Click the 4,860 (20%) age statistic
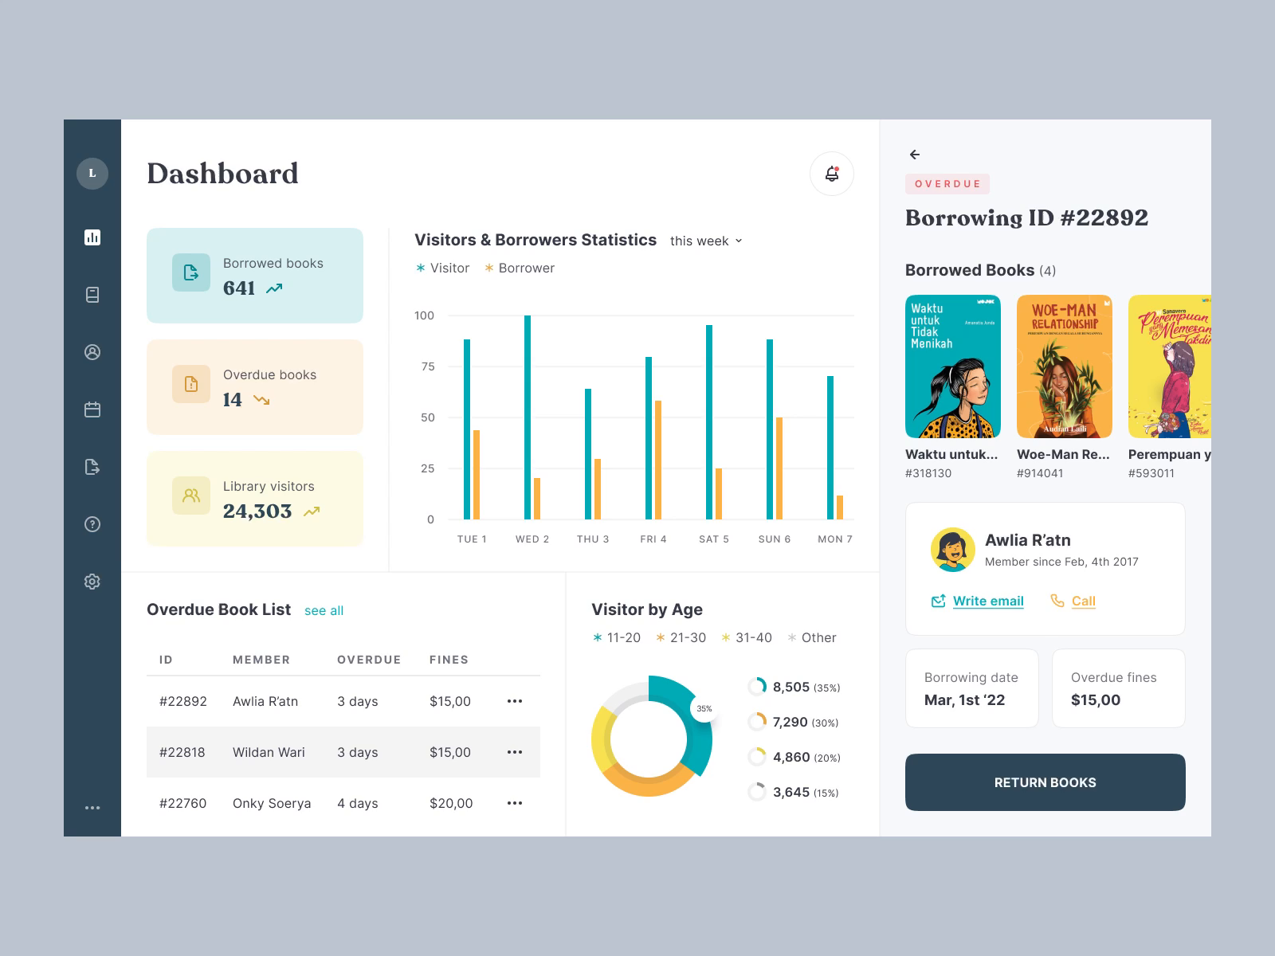This screenshot has height=956, width=1275. (x=806, y=758)
